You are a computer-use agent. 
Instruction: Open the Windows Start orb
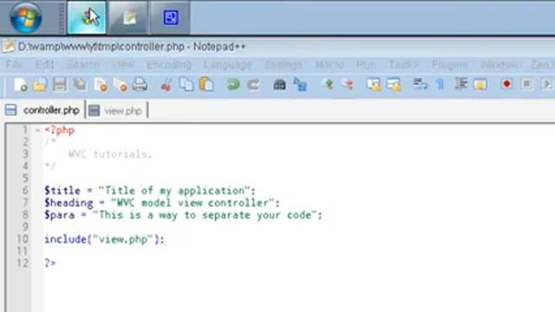tap(25, 17)
